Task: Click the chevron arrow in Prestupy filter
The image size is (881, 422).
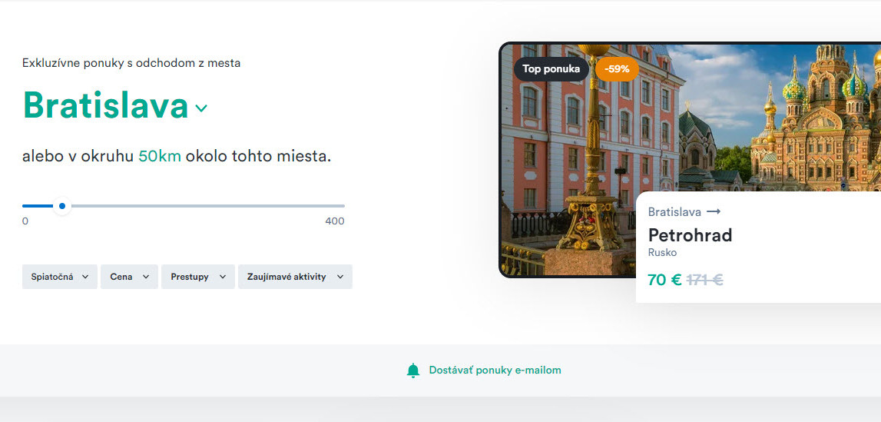Action: [x=223, y=277]
